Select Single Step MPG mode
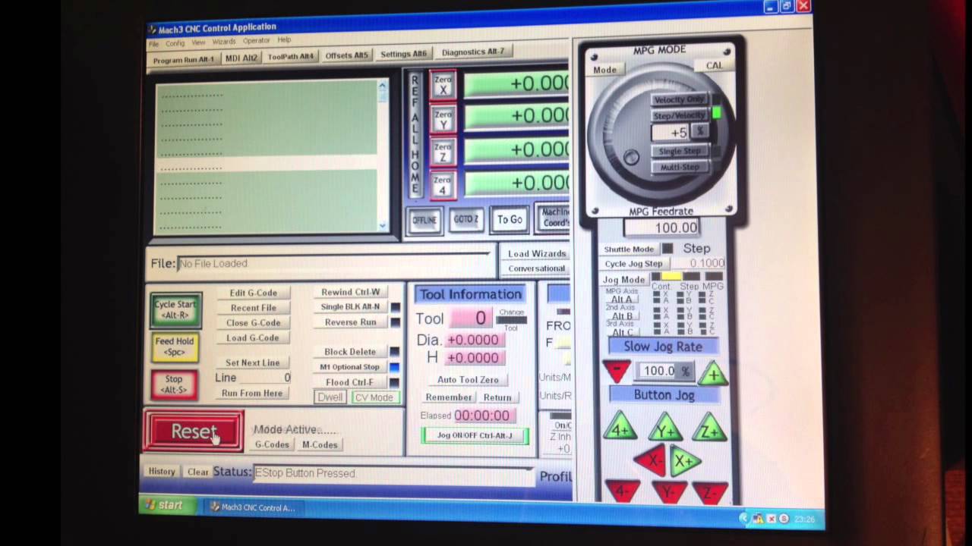Screen dimensions: 972x546 (680, 151)
